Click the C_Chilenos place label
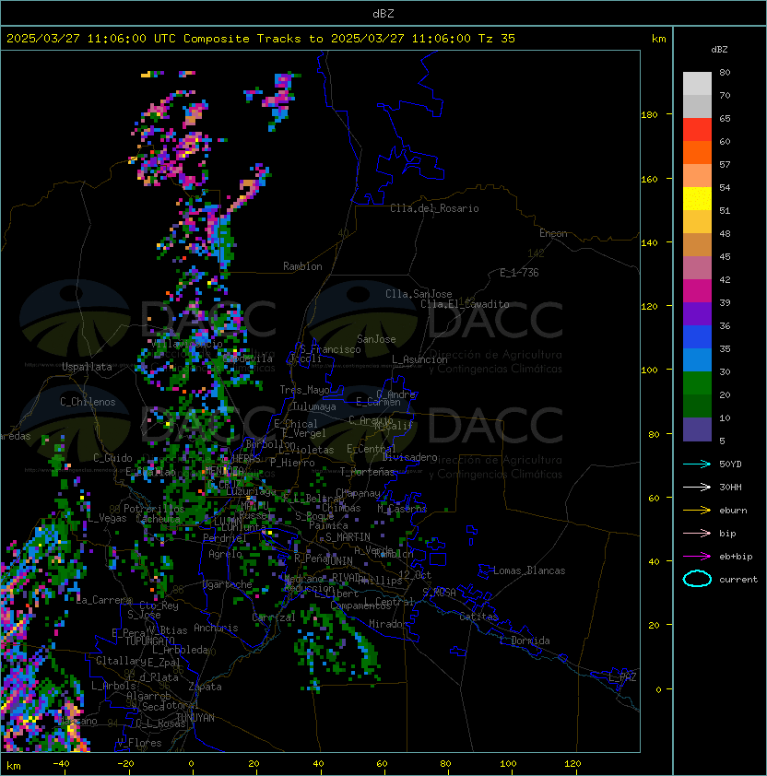 pos(88,402)
